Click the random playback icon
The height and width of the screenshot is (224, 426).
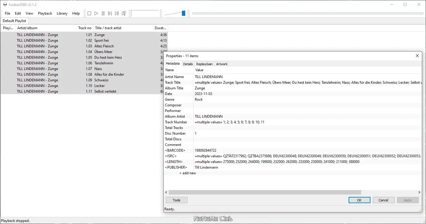(x=124, y=13)
